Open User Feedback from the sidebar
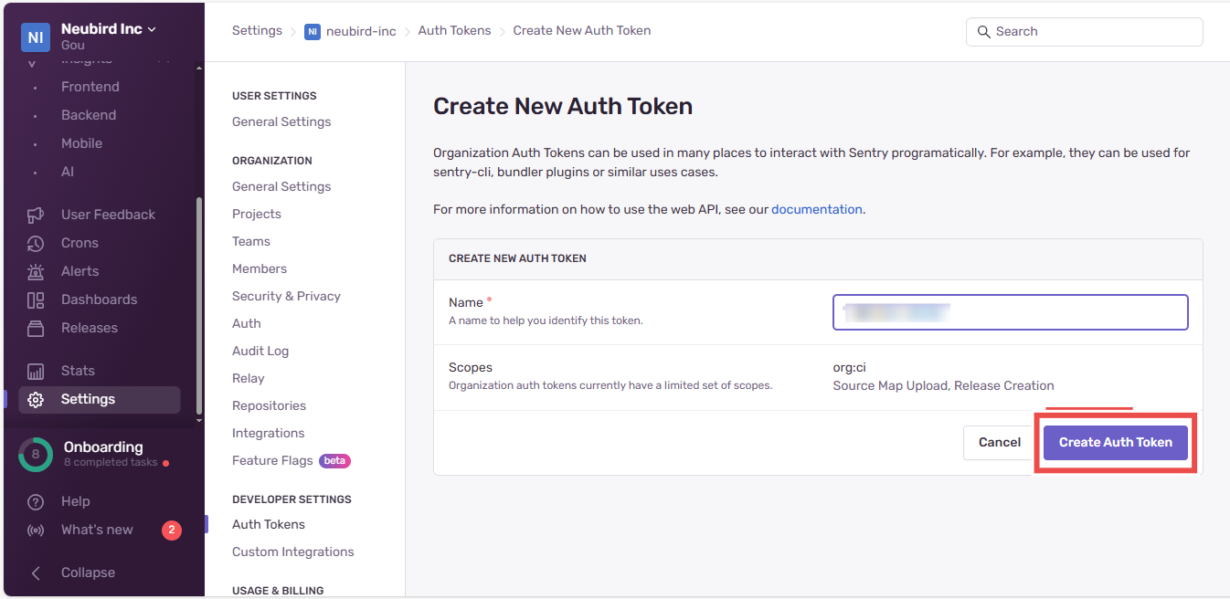Viewport: 1230px width, 599px height. pyautogui.click(x=108, y=214)
